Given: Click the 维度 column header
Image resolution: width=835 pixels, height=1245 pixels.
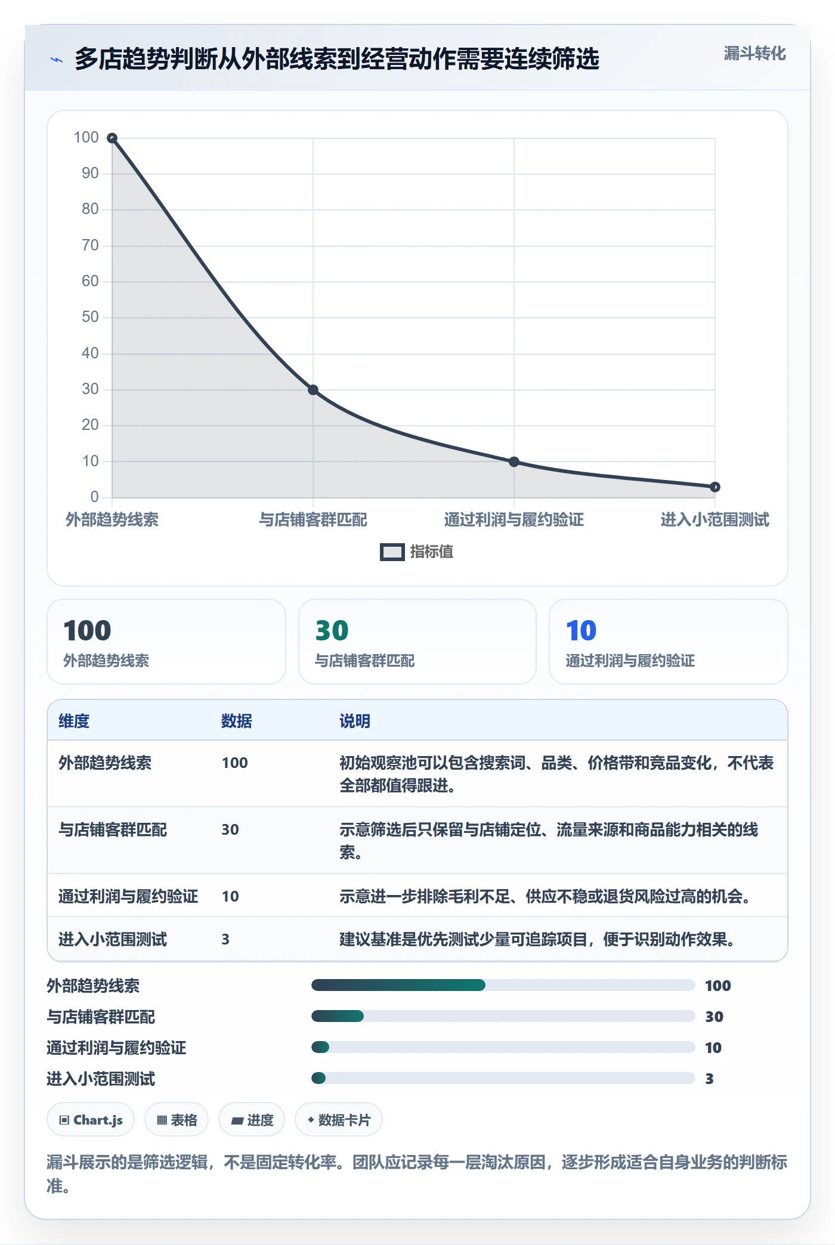Looking at the screenshot, I should coord(74,721).
